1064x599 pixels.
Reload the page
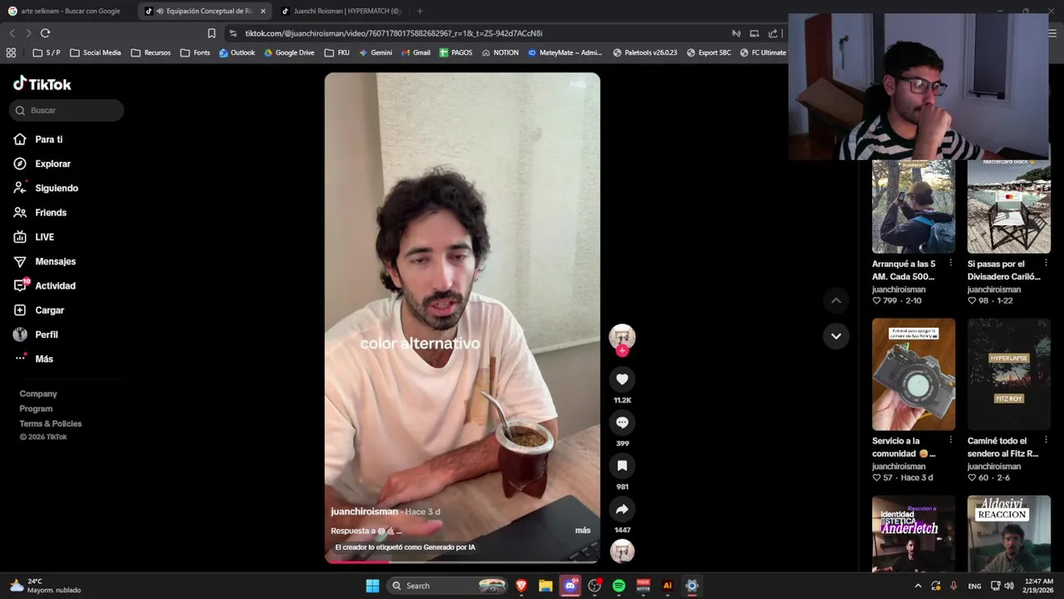45,33
